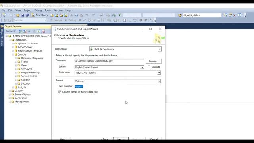The height and width of the screenshot is (143, 254).
Task: Click the Decrease Indent icon in query toolbar
Action: (x=141, y=20)
